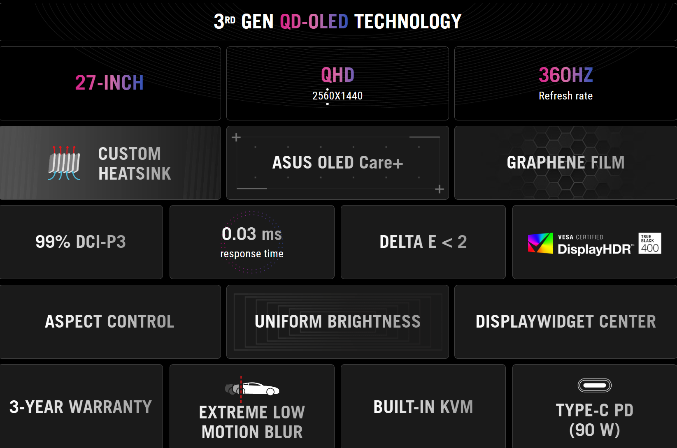
Task: Click the heatsink fins icon
Action: tap(64, 163)
